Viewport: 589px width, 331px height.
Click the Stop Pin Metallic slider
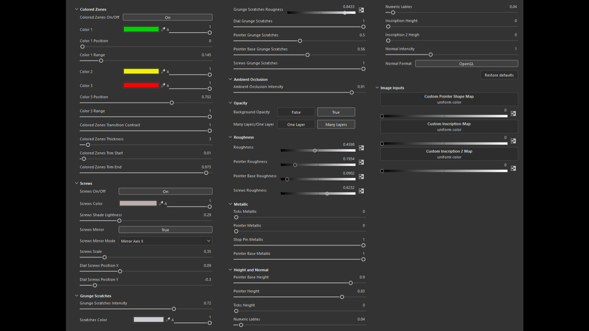pos(300,246)
